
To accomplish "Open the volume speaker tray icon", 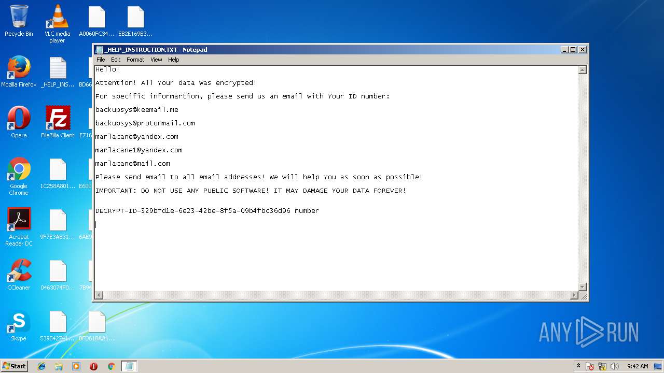I will tap(615, 366).
